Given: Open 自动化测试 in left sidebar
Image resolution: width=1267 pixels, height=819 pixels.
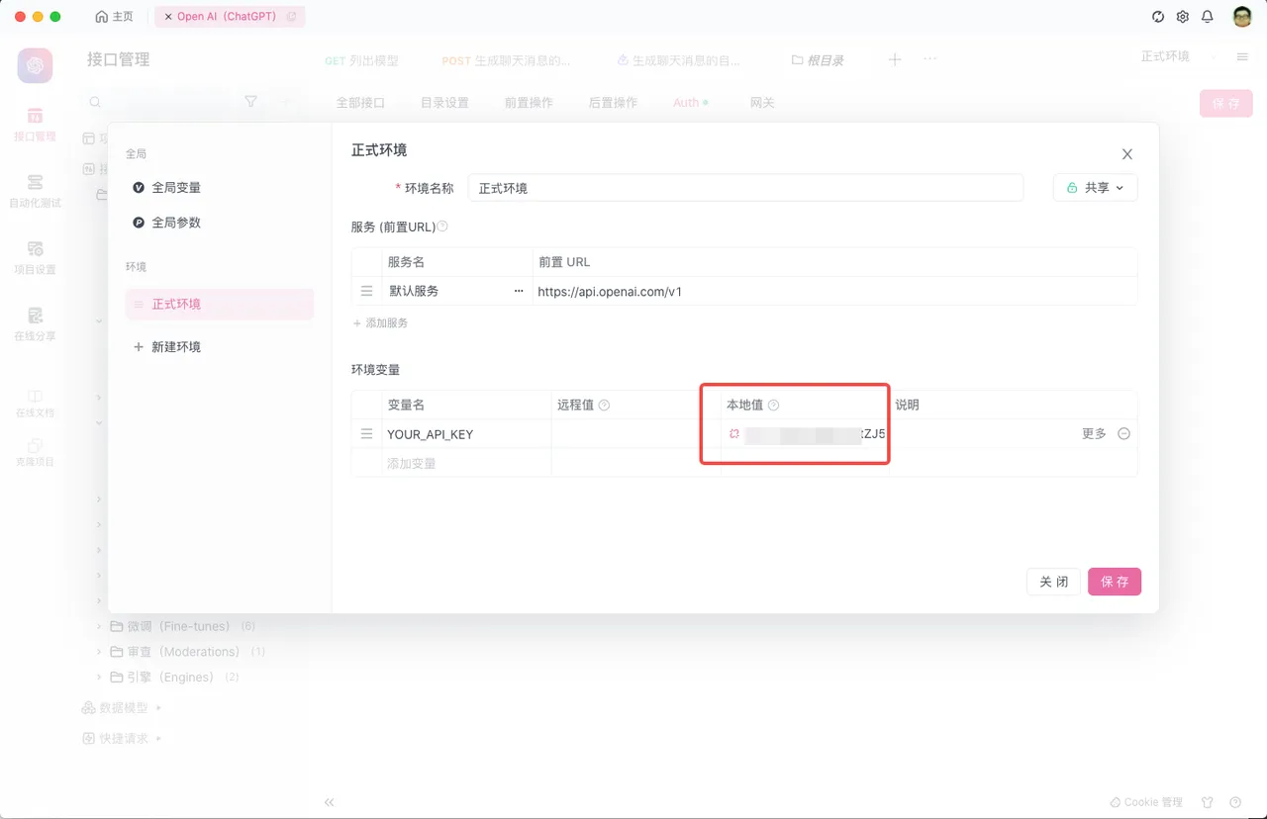Looking at the screenshot, I should (35, 191).
